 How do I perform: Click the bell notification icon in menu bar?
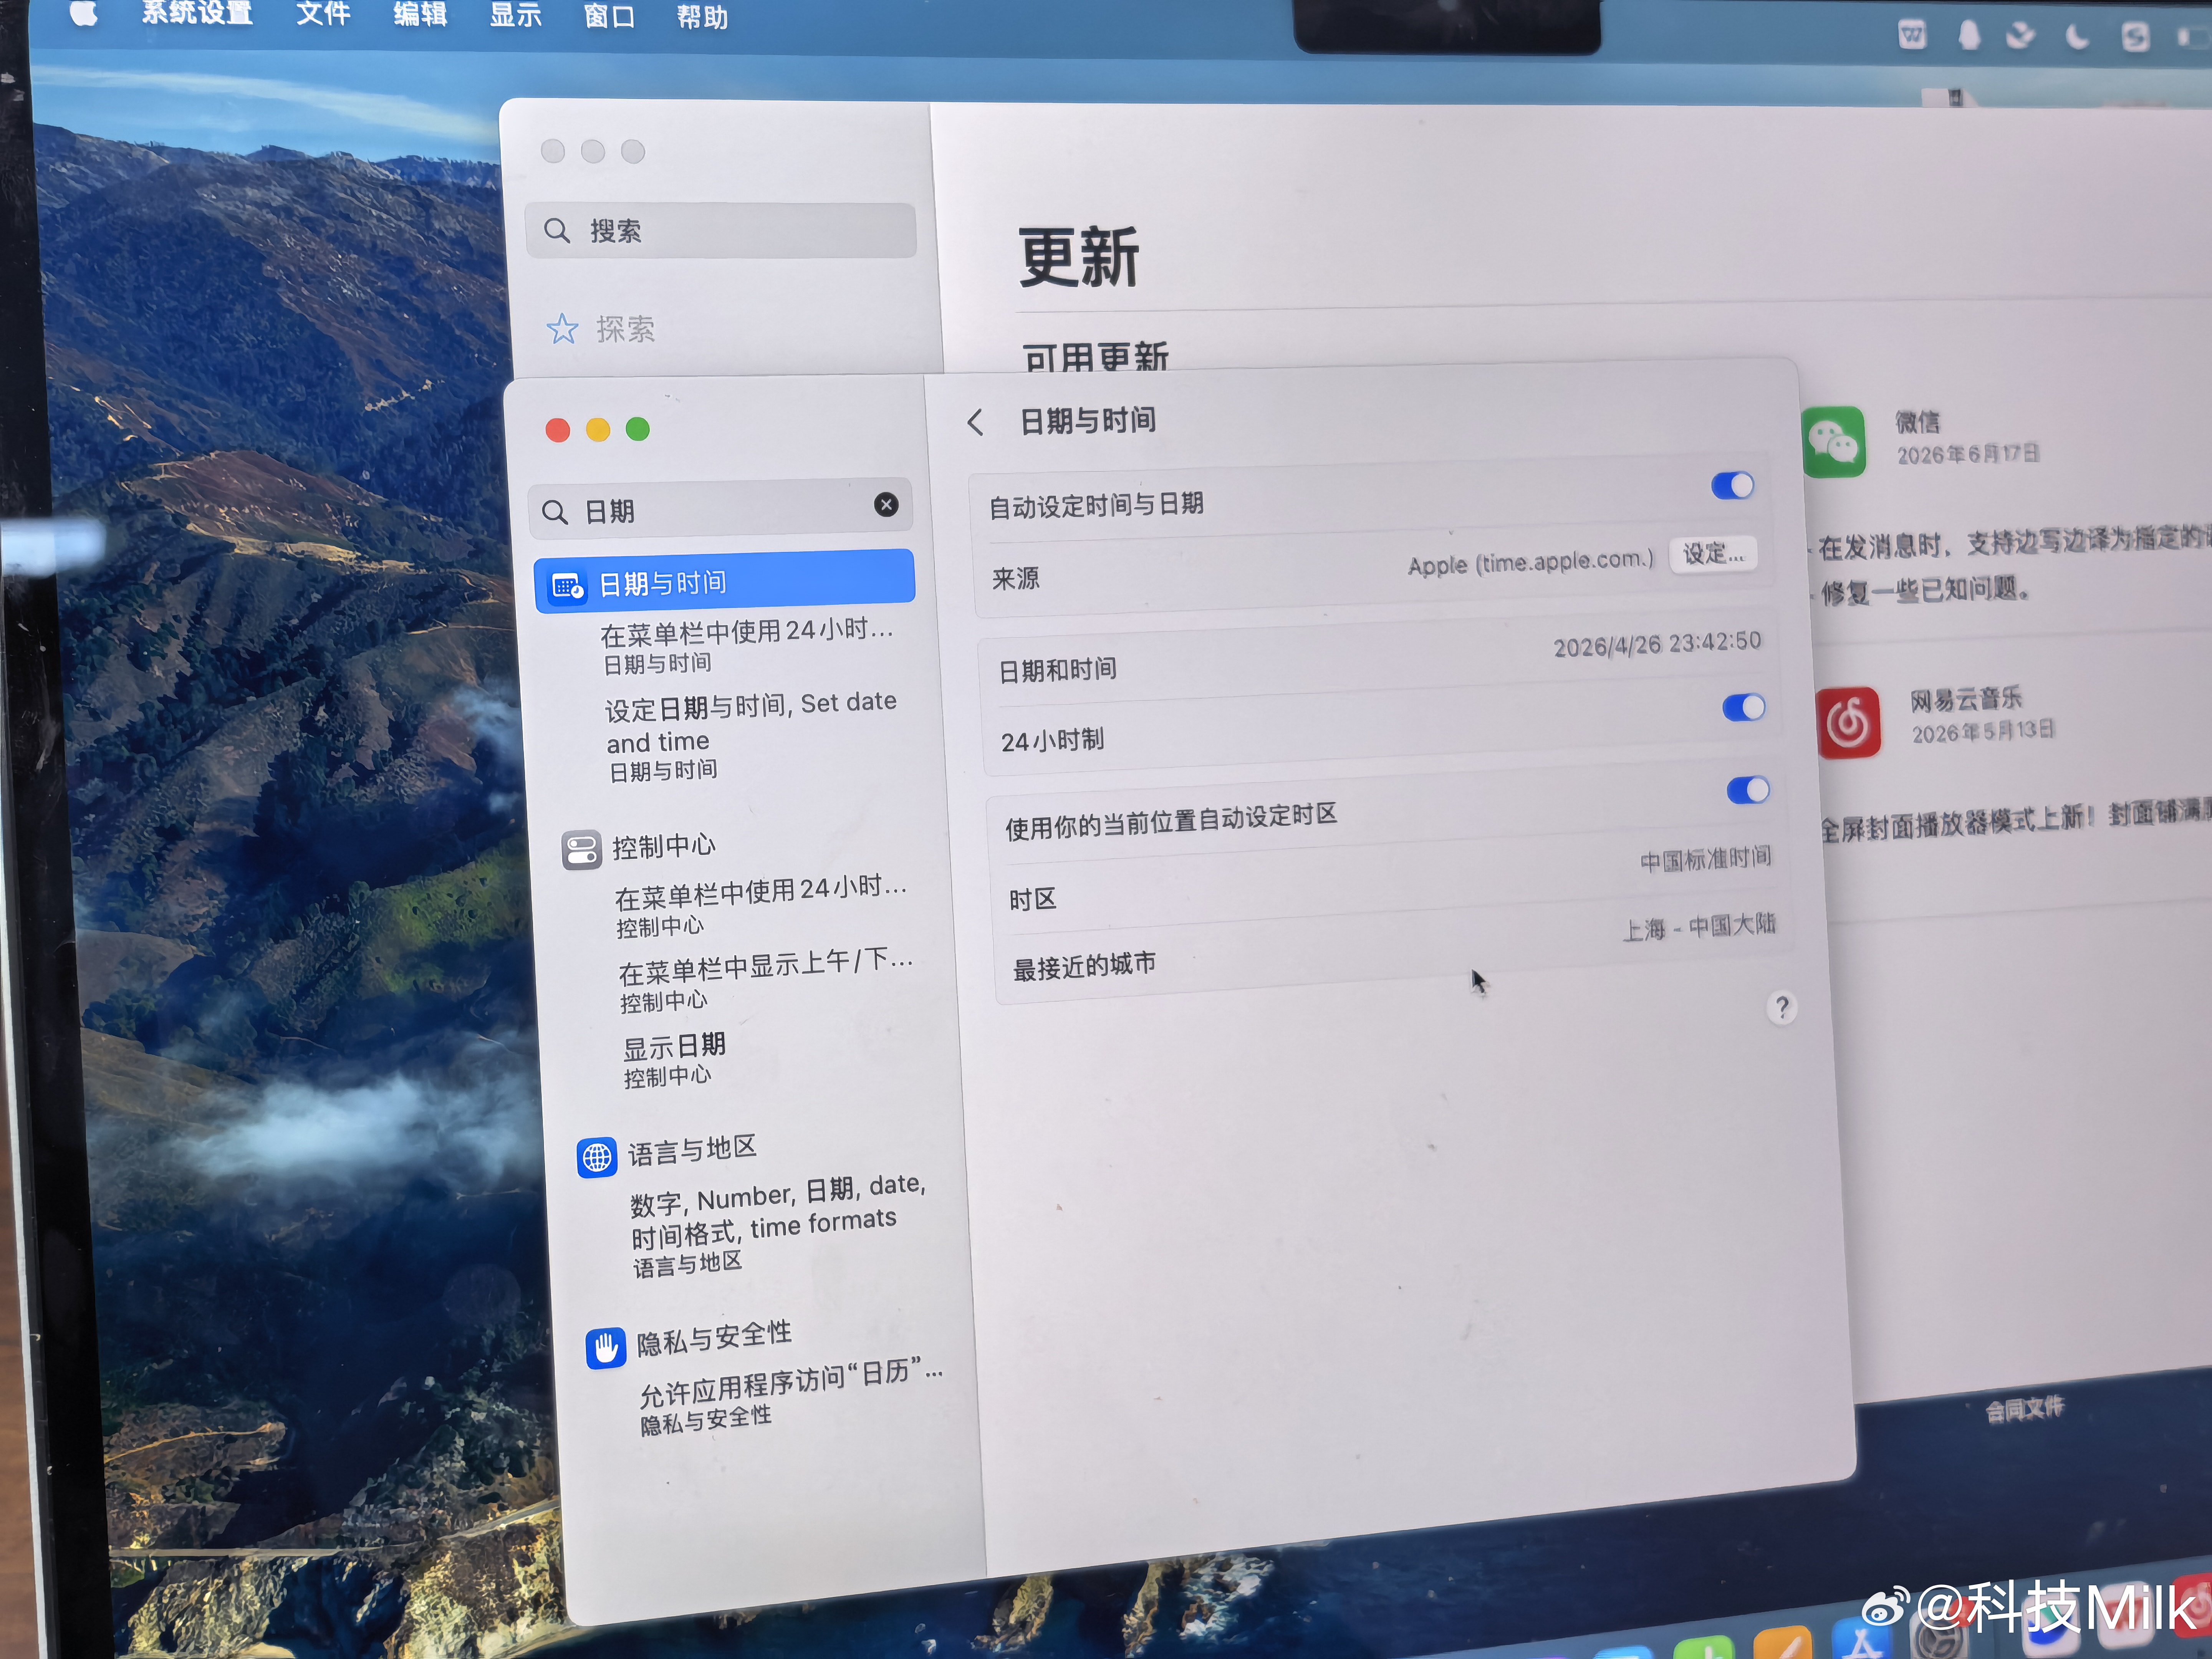tap(1968, 36)
